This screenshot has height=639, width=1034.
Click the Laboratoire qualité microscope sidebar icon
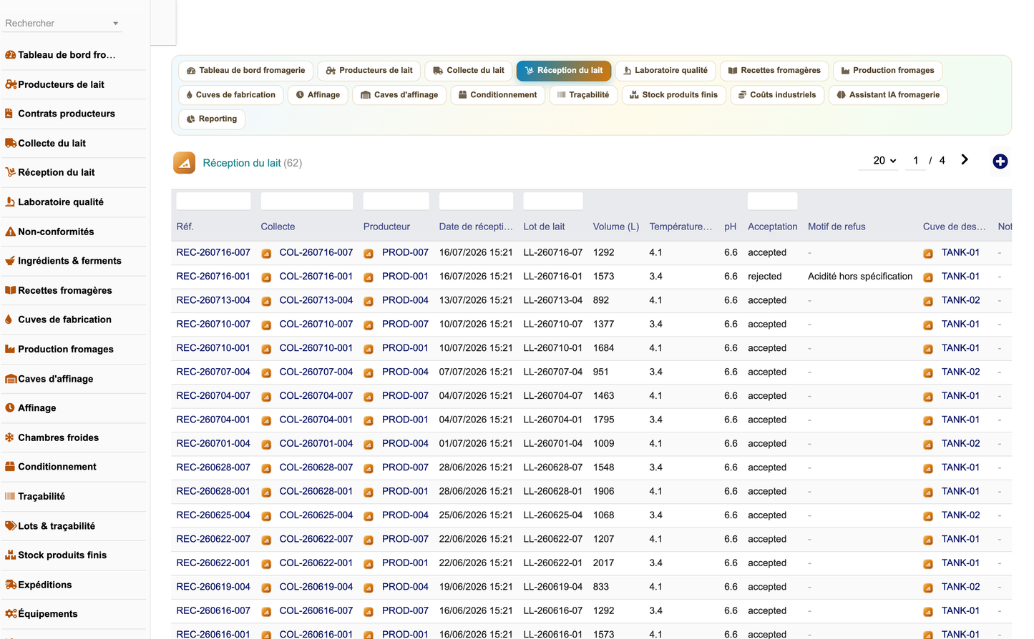(x=10, y=202)
